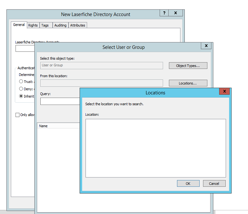Select the Inherit radio button
This screenshot has height=214, width=248.
tap(21, 96)
